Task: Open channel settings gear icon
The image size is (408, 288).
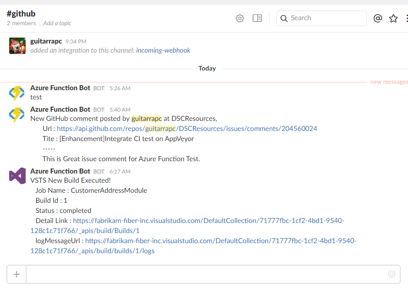Action: click(x=240, y=18)
